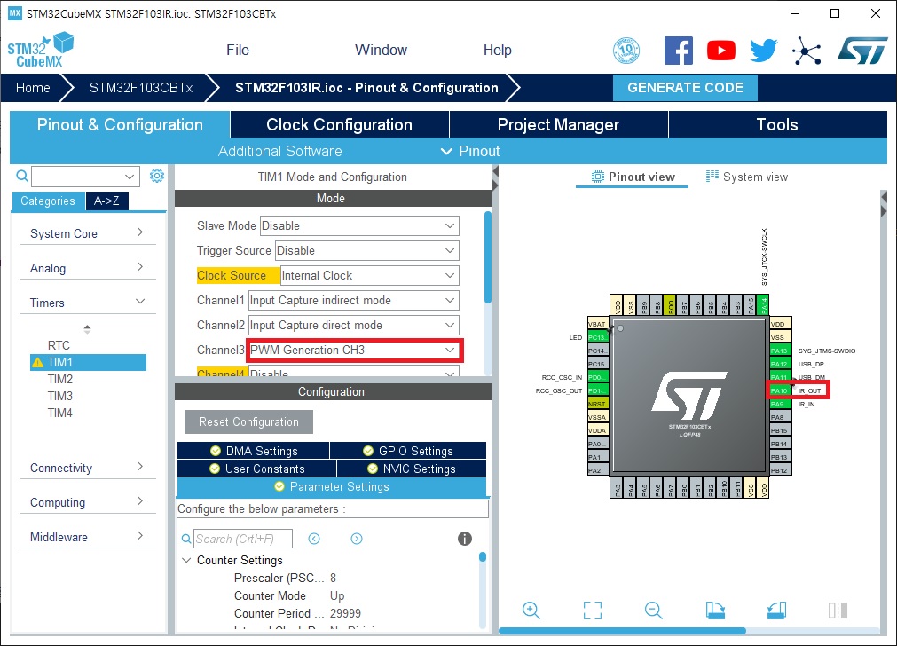Click the ST community network icon
Screen dimensions: 897x646
807,51
